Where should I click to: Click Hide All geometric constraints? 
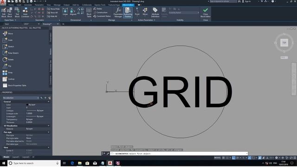click(x=52, y=17)
